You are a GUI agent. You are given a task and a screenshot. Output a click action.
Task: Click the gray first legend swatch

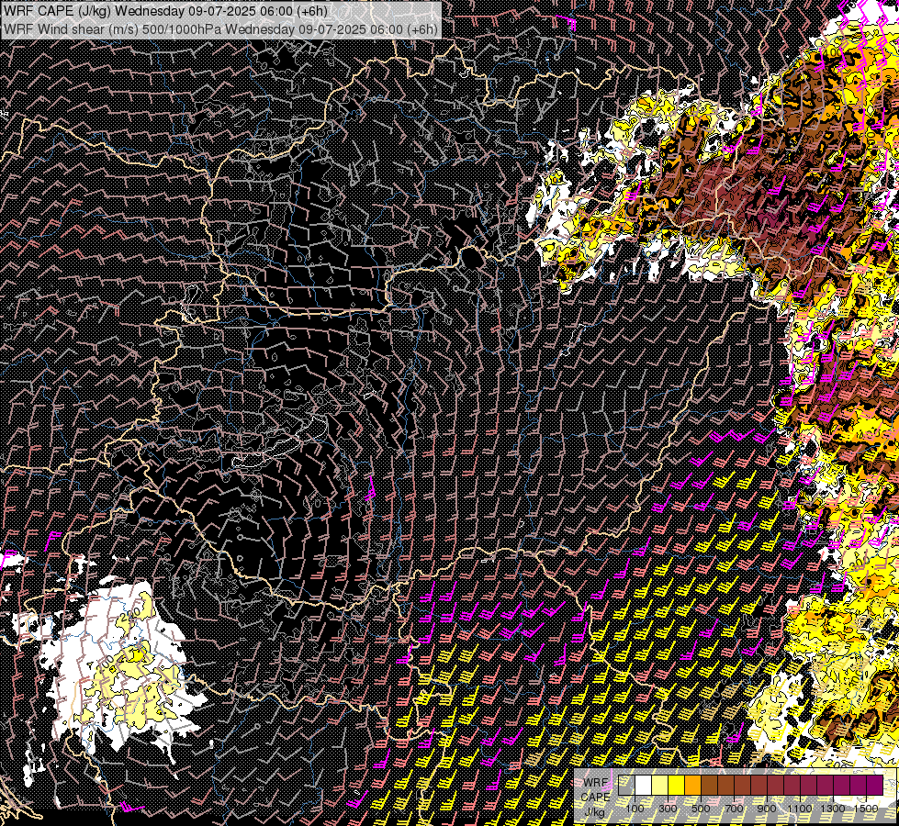click(x=626, y=785)
